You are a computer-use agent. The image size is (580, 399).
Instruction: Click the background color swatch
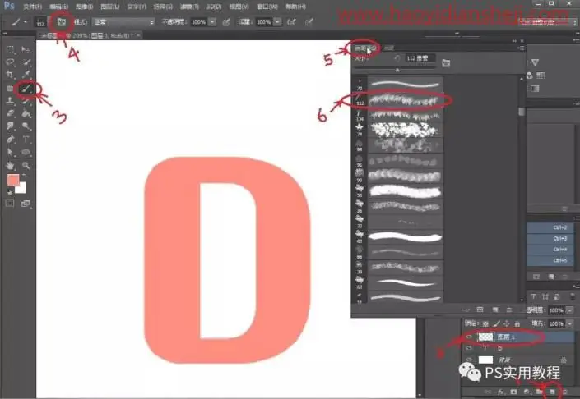21,189
